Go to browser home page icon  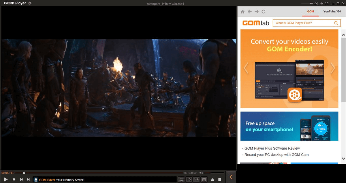pos(242,12)
